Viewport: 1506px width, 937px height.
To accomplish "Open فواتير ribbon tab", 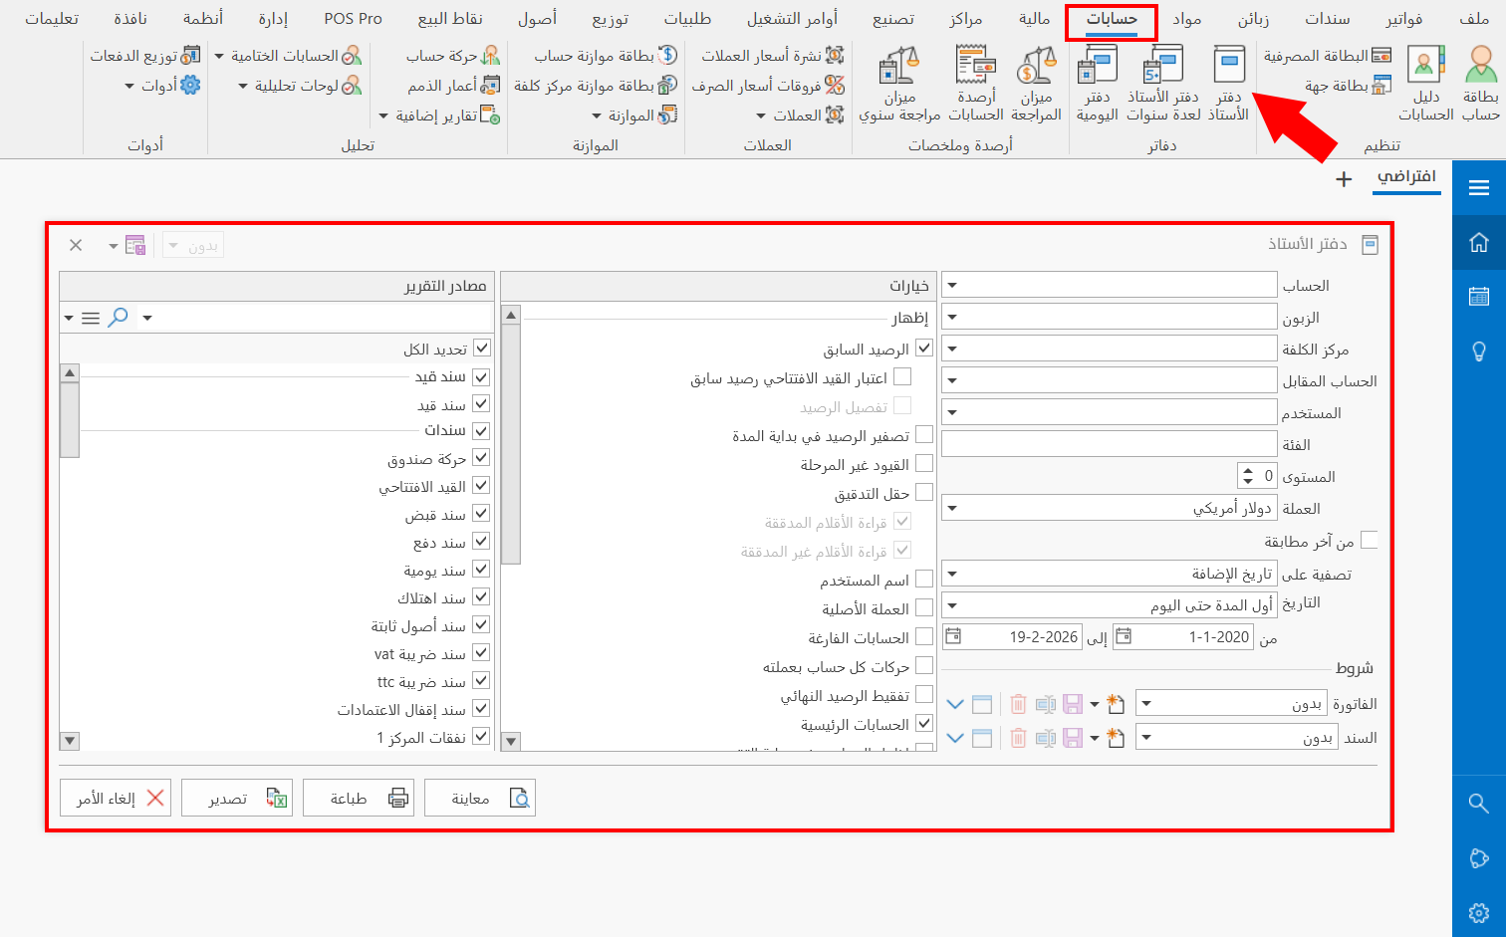I will [1404, 19].
